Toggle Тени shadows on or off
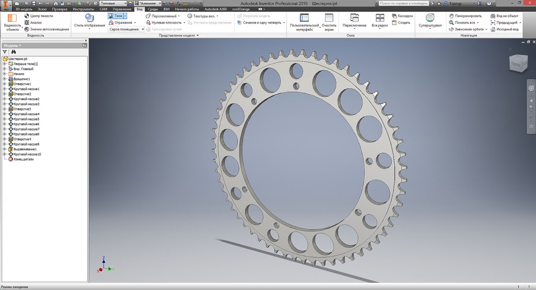 tap(116, 16)
